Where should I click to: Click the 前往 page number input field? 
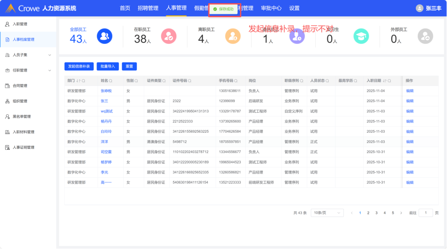pos(426,213)
